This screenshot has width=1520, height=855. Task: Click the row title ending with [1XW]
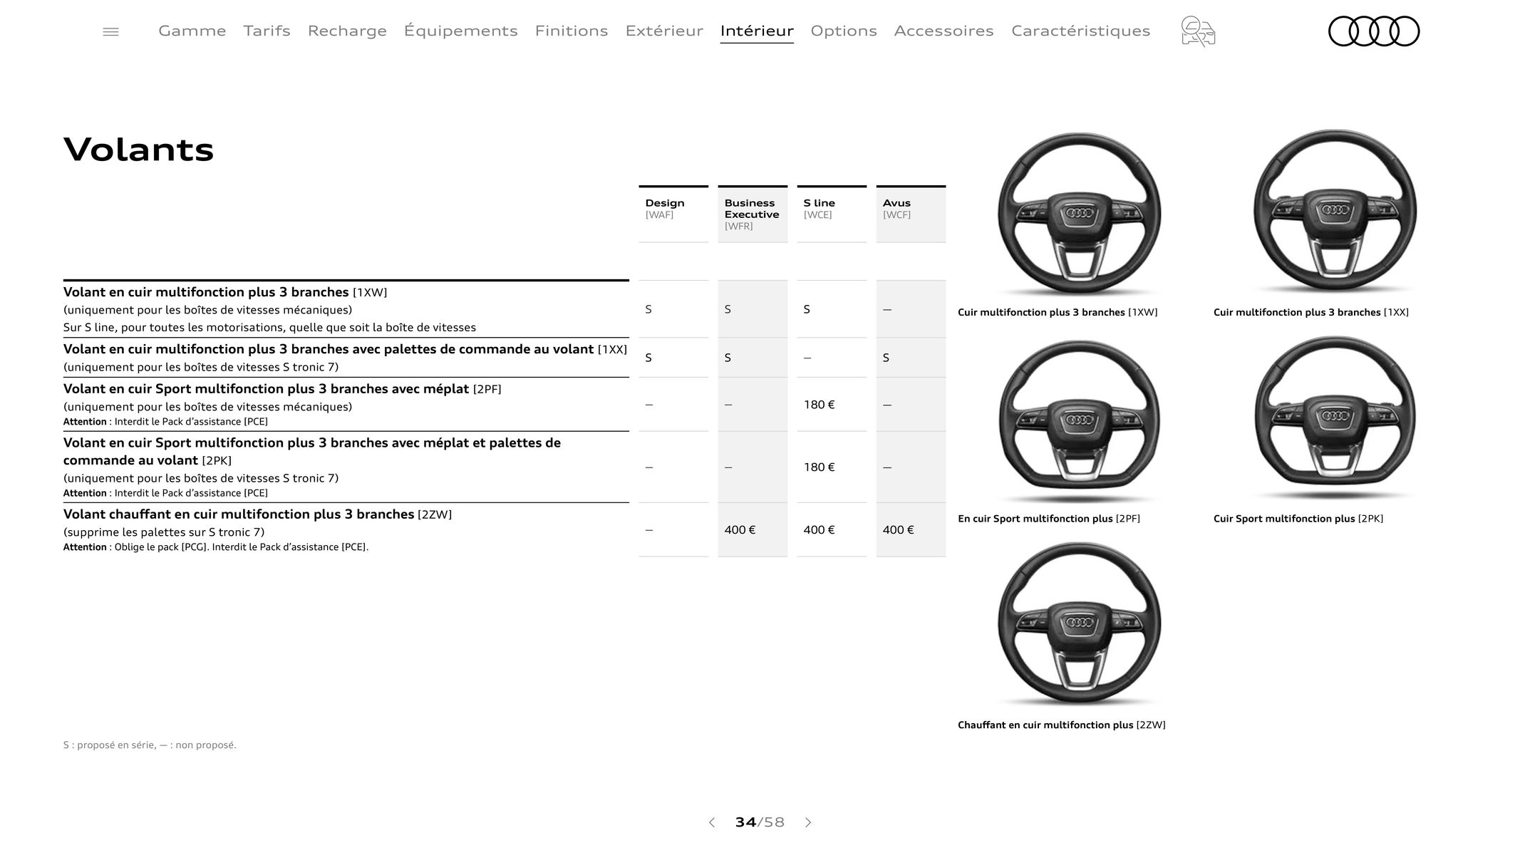click(225, 292)
